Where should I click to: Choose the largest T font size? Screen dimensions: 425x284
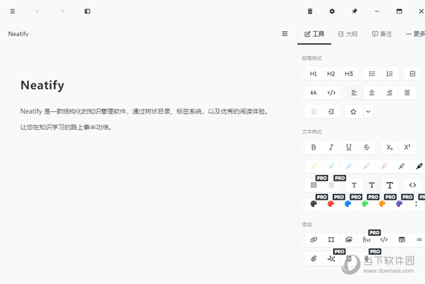pos(390,185)
